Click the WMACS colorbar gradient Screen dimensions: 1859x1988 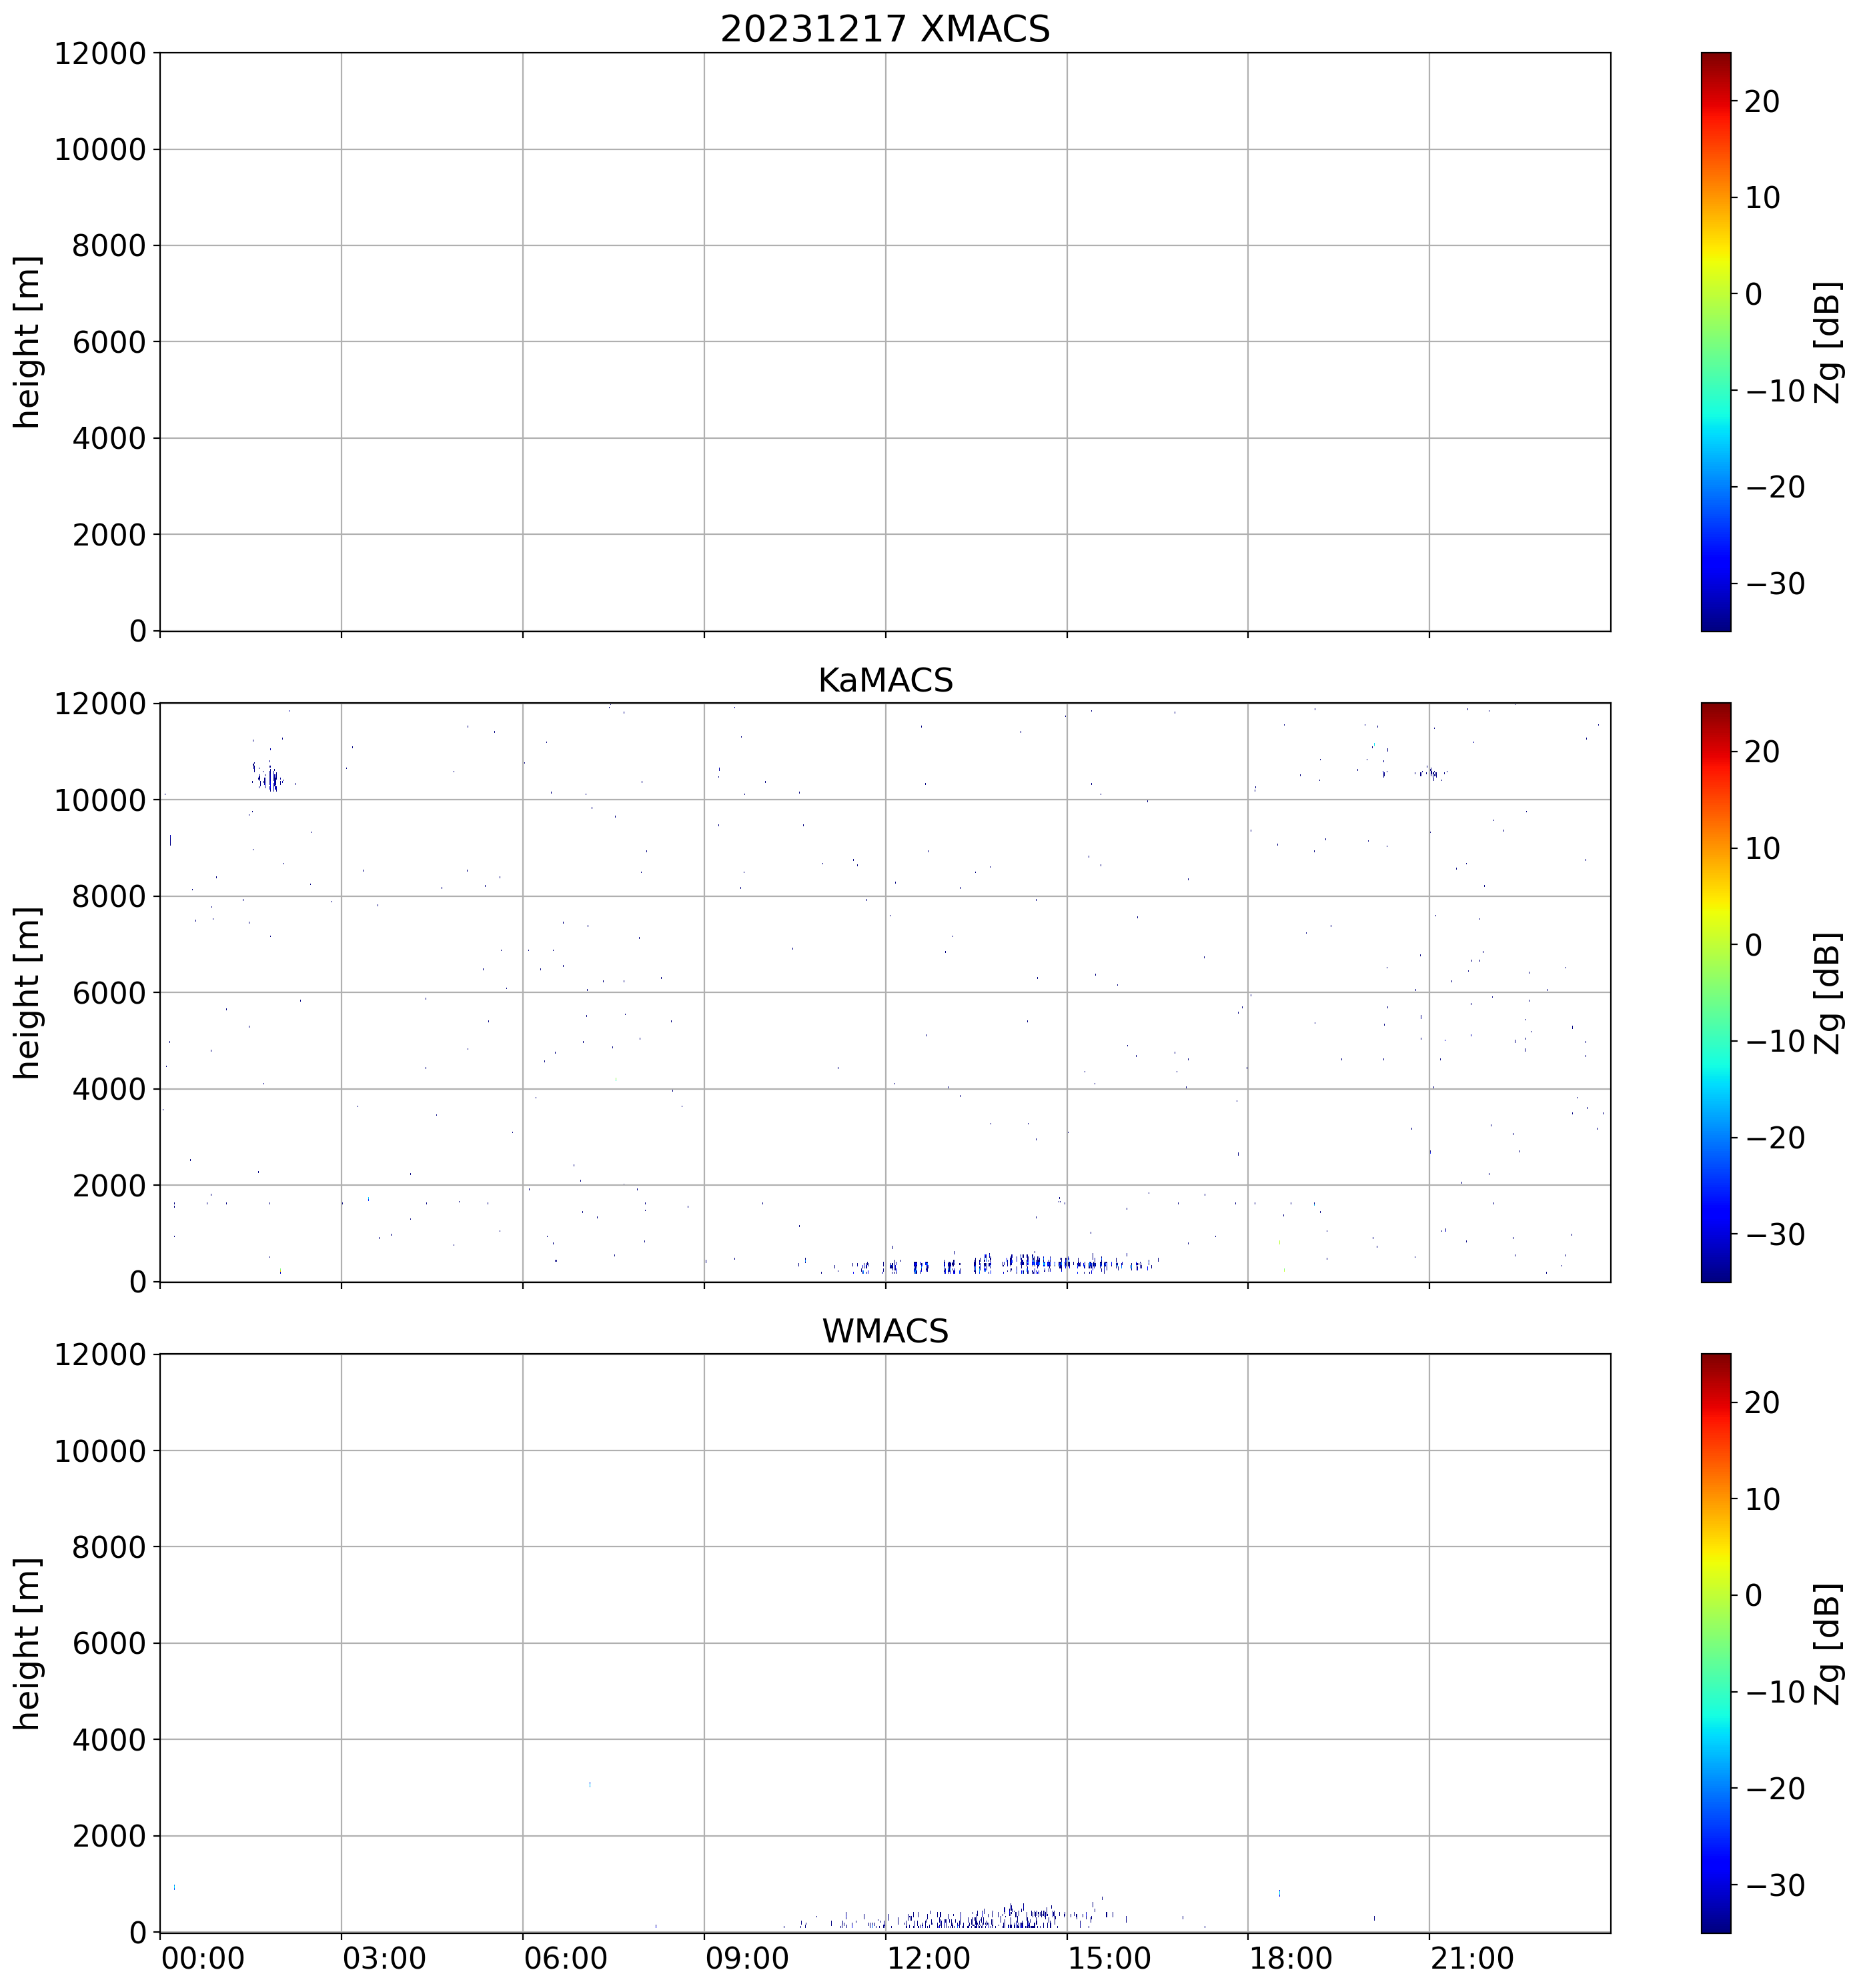point(1715,1643)
